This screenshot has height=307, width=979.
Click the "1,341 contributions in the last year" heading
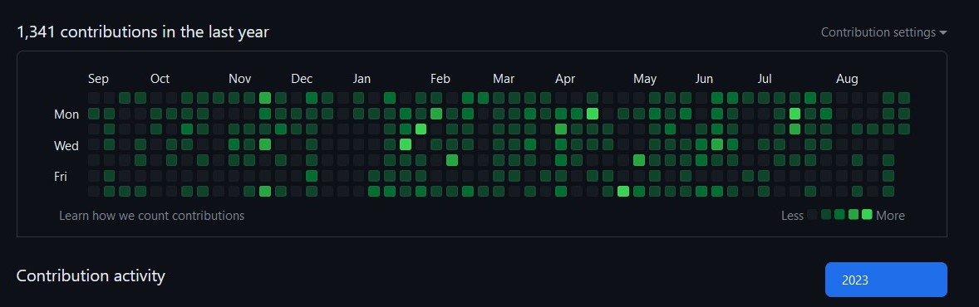[142, 32]
